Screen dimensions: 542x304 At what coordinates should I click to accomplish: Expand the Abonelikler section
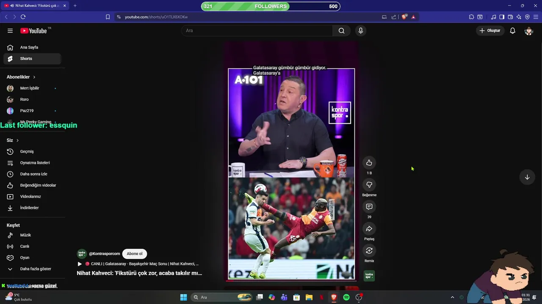pos(21,77)
